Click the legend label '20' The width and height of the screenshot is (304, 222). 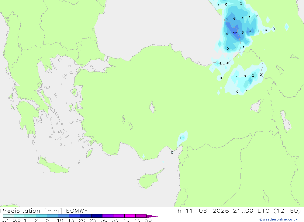point(82,220)
